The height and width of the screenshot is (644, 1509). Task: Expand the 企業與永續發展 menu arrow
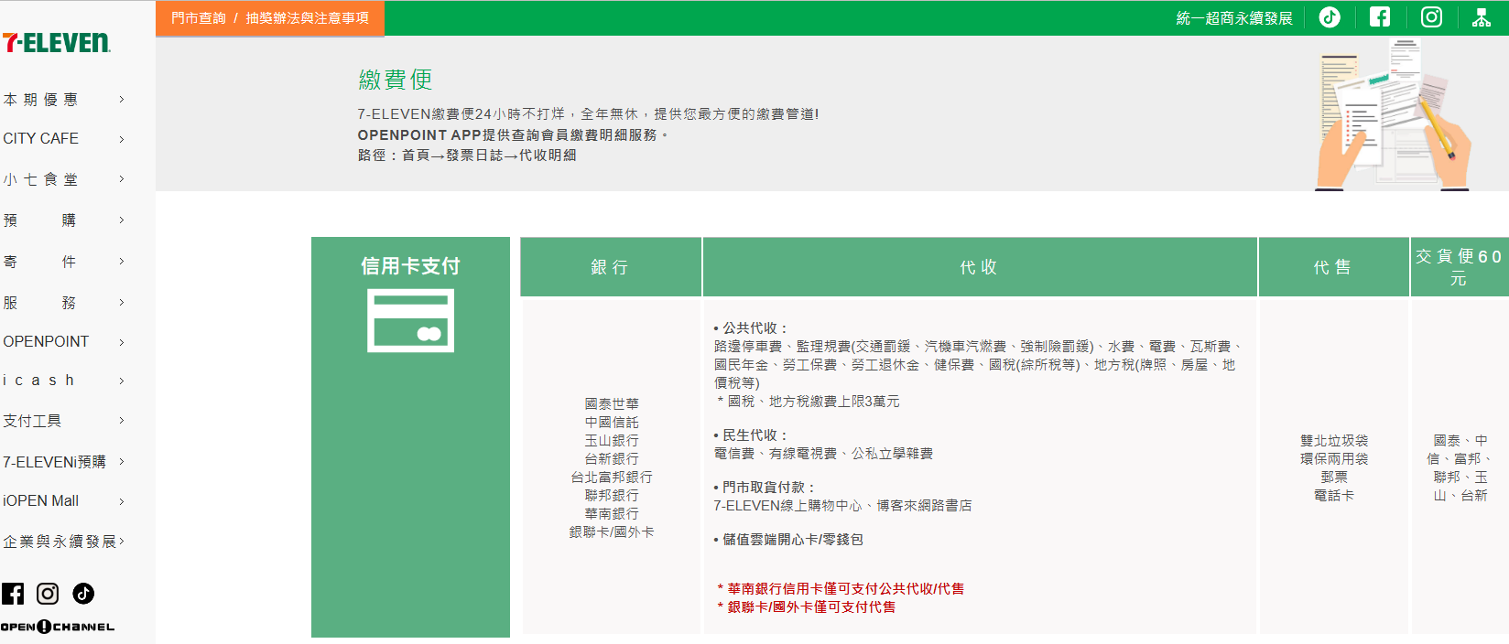point(122,542)
